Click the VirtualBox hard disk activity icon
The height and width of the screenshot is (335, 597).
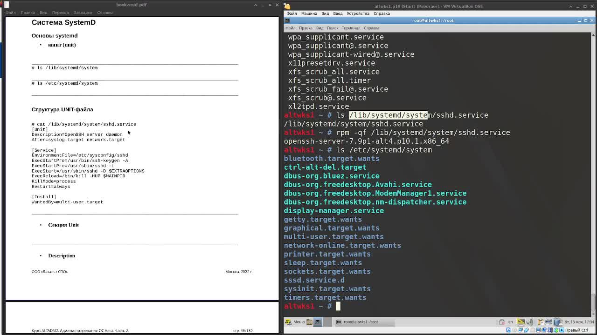point(508,330)
